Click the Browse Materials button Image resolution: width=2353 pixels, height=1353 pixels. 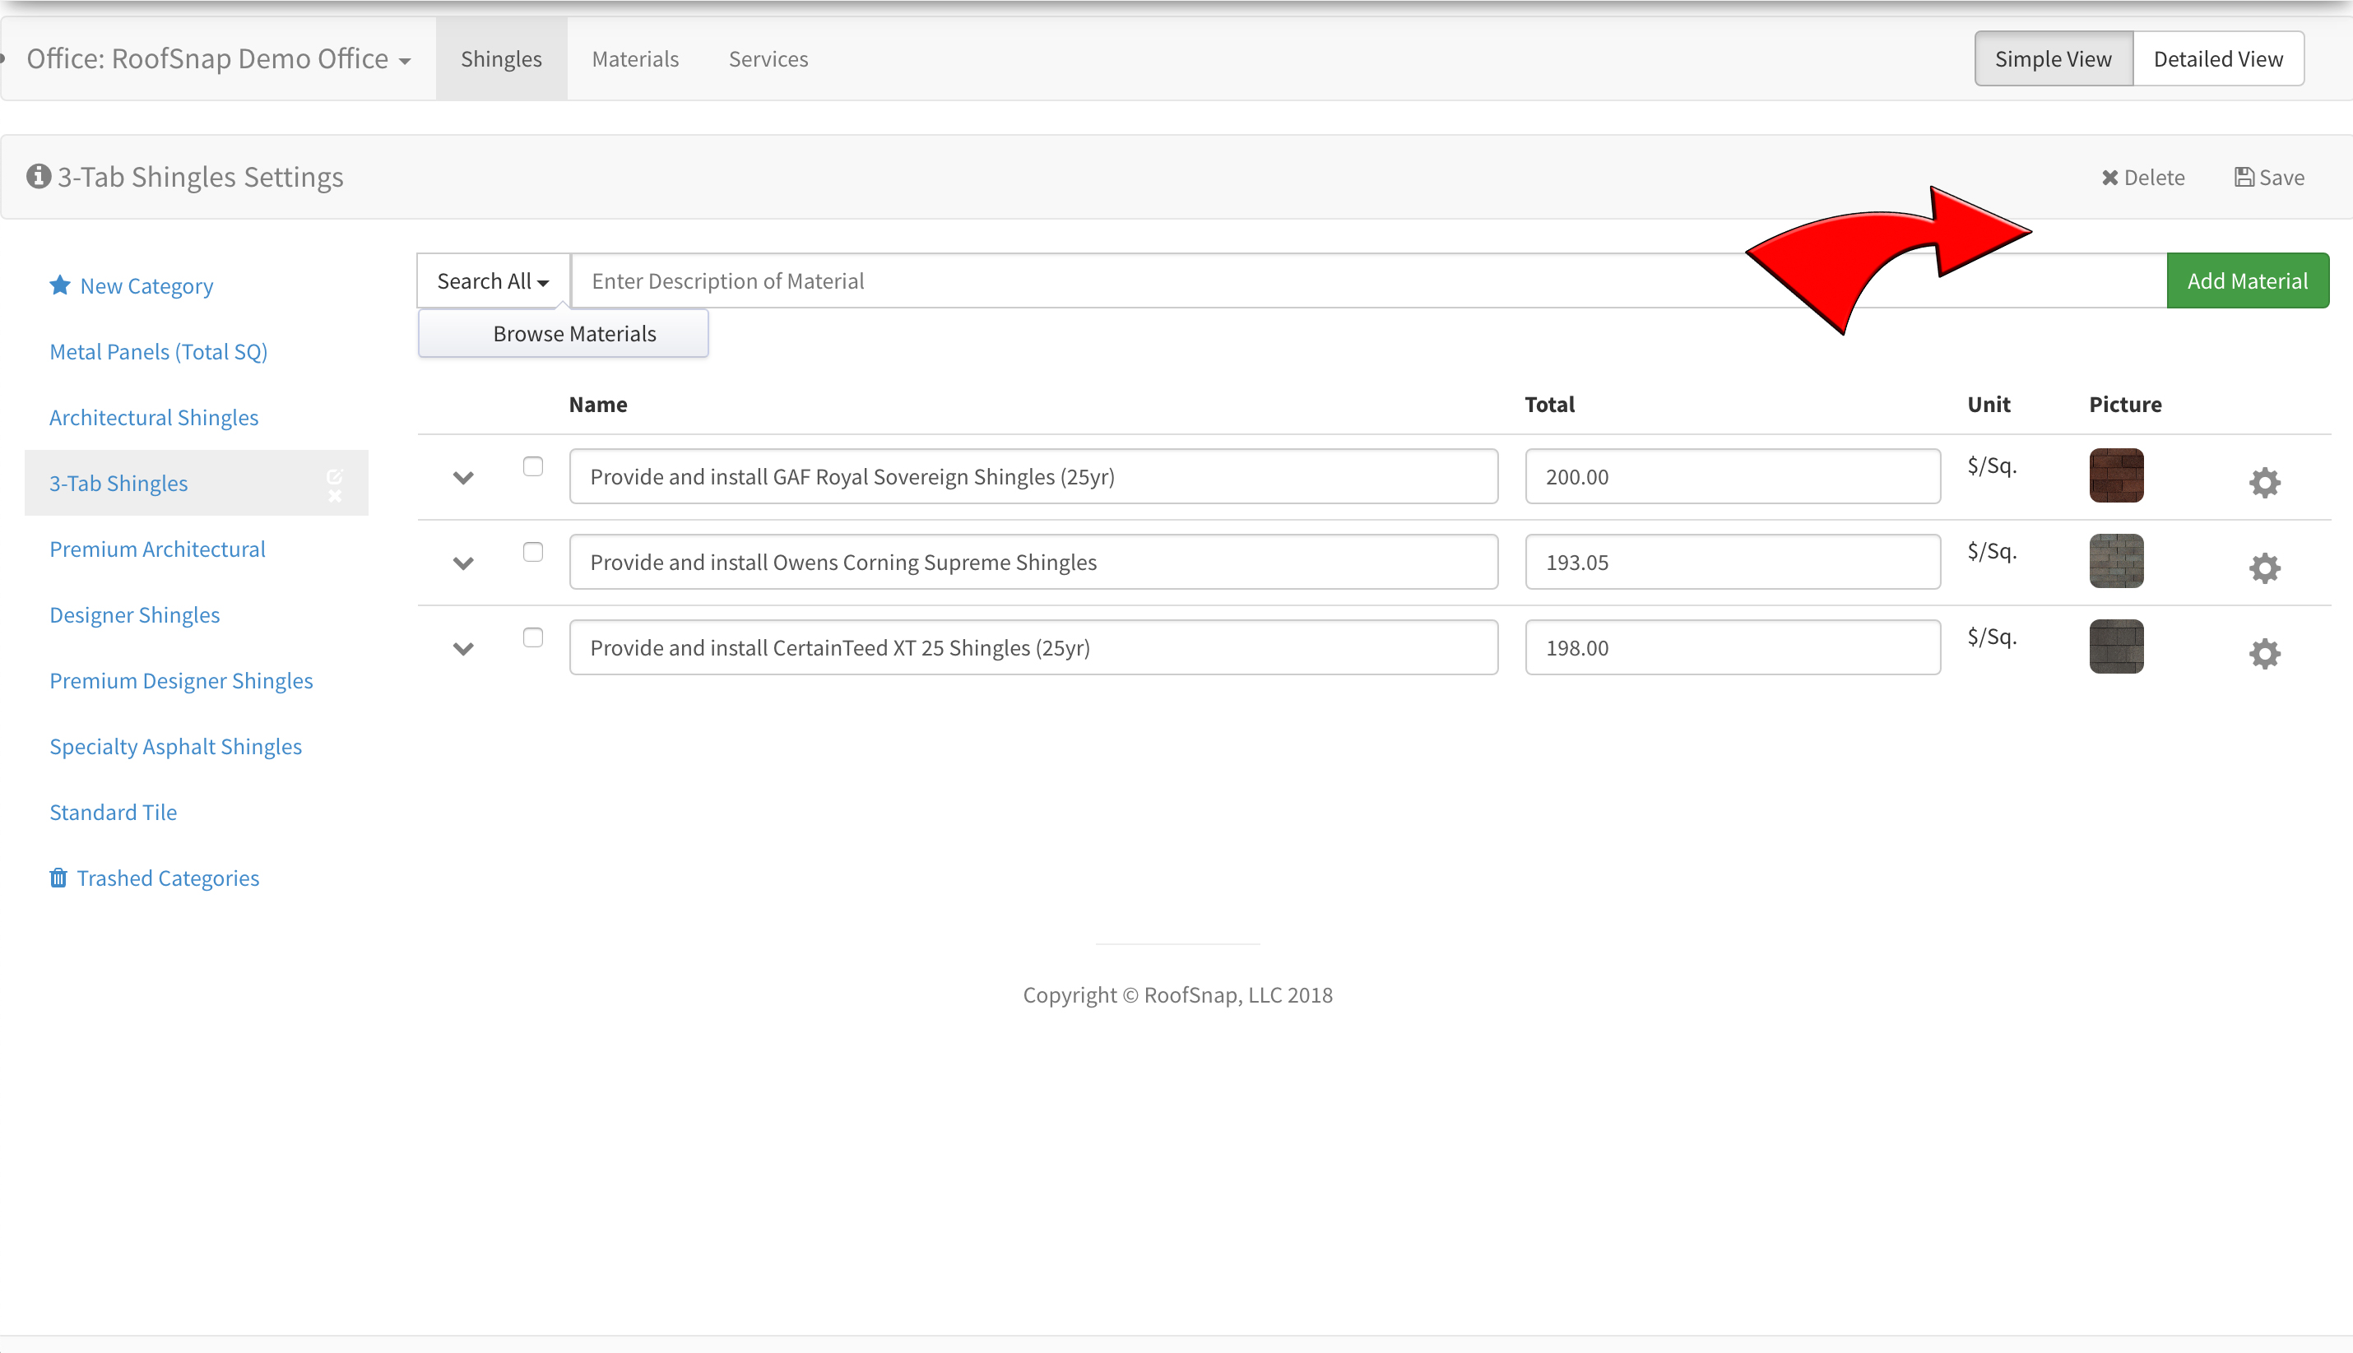pos(564,334)
